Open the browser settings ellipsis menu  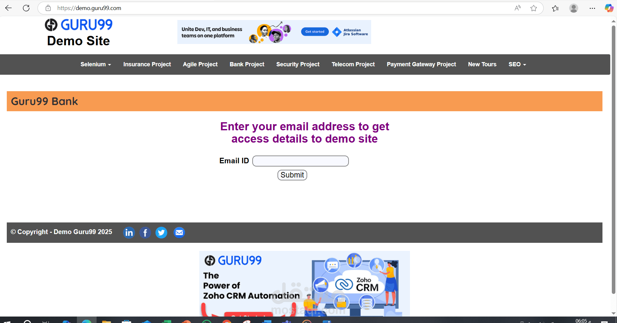(x=592, y=8)
